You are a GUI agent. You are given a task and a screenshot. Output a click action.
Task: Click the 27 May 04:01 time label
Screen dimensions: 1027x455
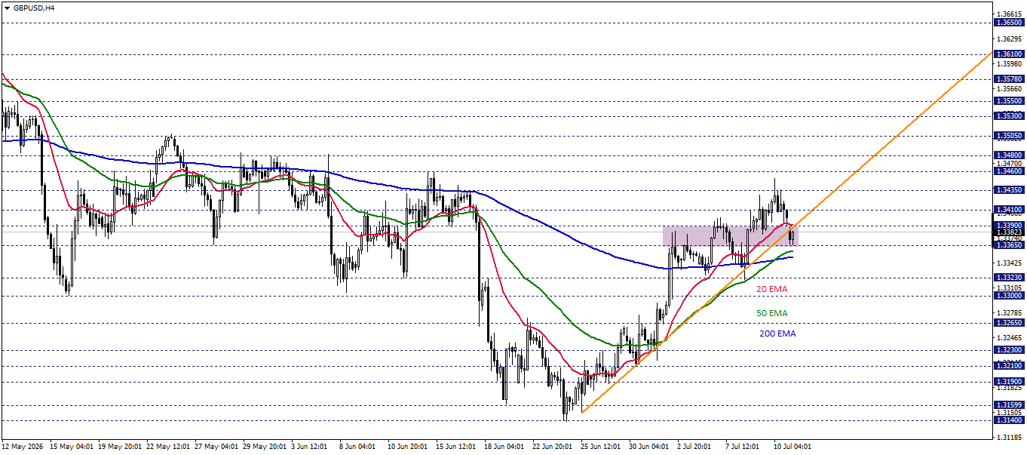pos(216,447)
